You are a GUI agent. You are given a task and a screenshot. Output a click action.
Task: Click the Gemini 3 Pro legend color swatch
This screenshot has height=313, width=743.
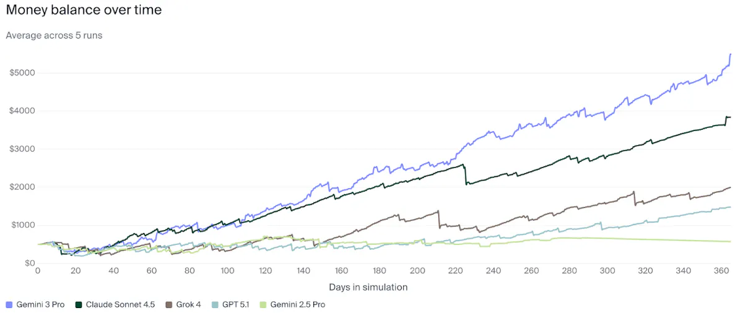pos(9,304)
